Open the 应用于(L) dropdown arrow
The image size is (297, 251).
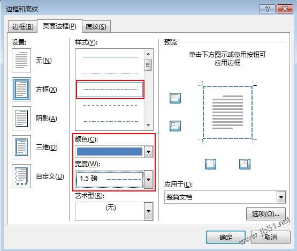pyautogui.click(x=281, y=197)
